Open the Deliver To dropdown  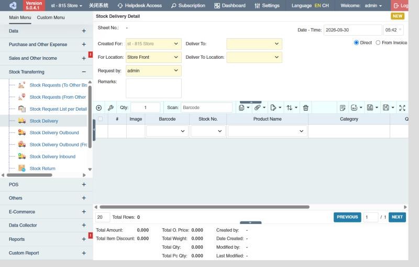[254, 44]
